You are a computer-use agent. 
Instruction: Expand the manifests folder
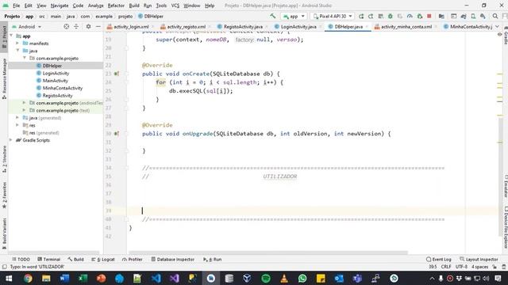tap(17, 44)
